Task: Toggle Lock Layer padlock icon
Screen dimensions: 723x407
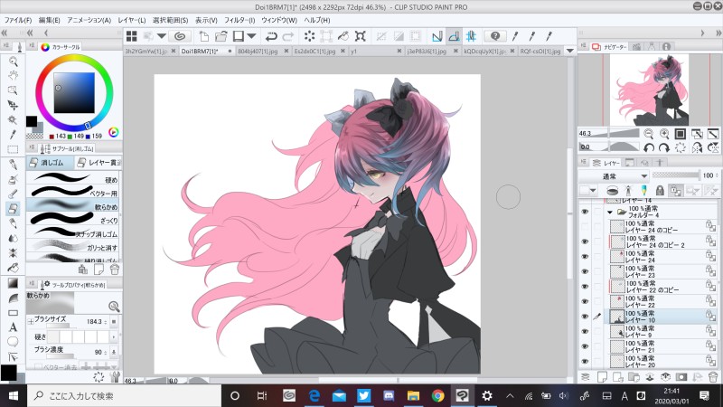Action: click(660, 190)
